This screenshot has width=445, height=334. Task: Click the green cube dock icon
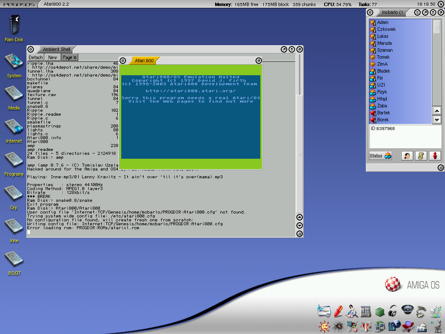tap(379, 312)
